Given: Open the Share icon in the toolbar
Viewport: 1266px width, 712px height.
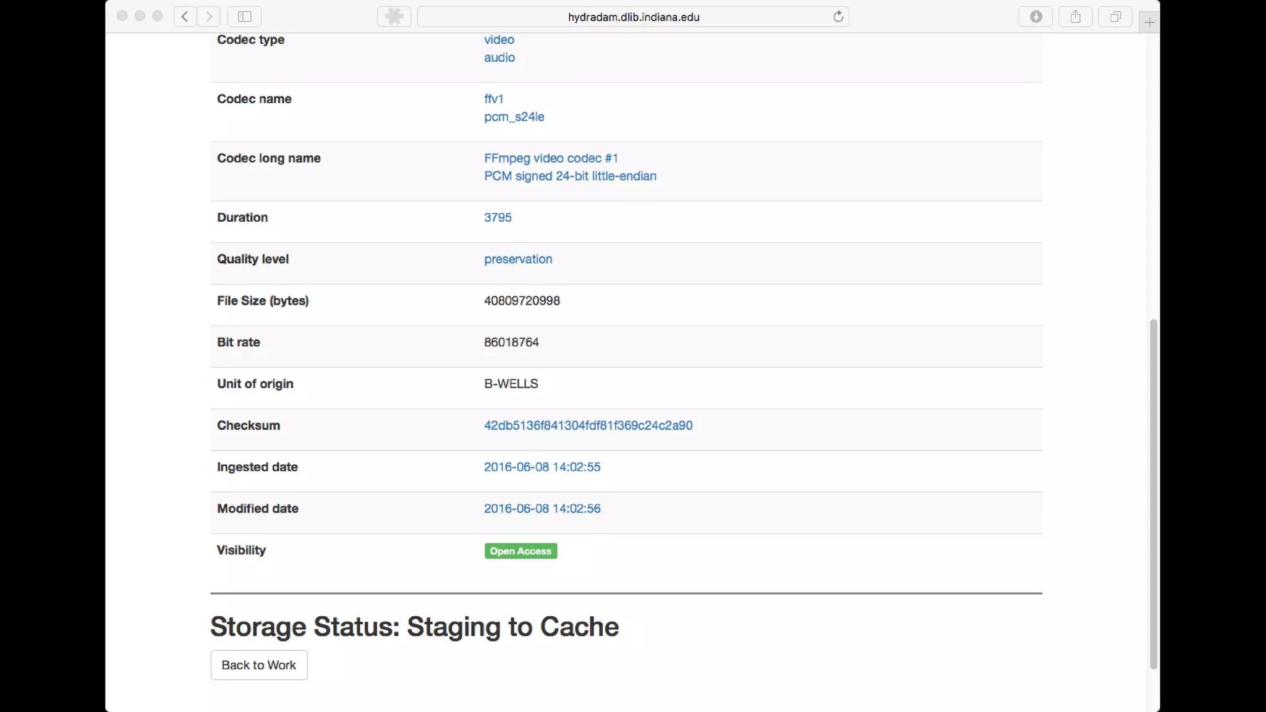Looking at the screenshot, I should click(1076, 17).
